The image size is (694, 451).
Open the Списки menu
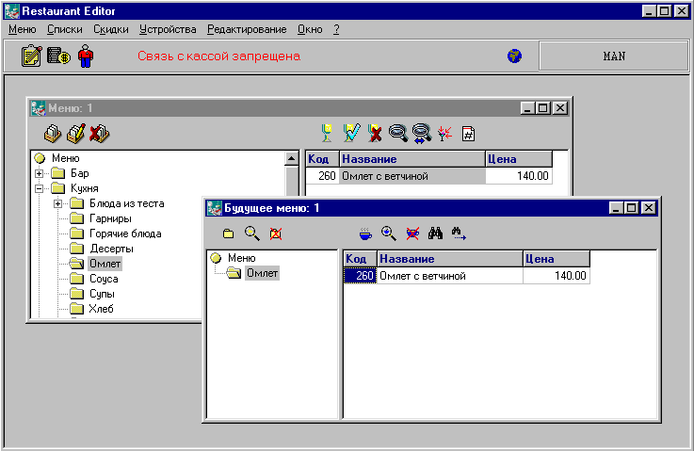tap(65, 29)
